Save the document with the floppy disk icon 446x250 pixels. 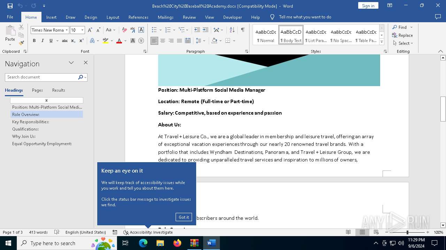click(10, 6)
